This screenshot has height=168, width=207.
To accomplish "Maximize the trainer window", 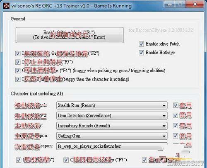I will [181, 5].
